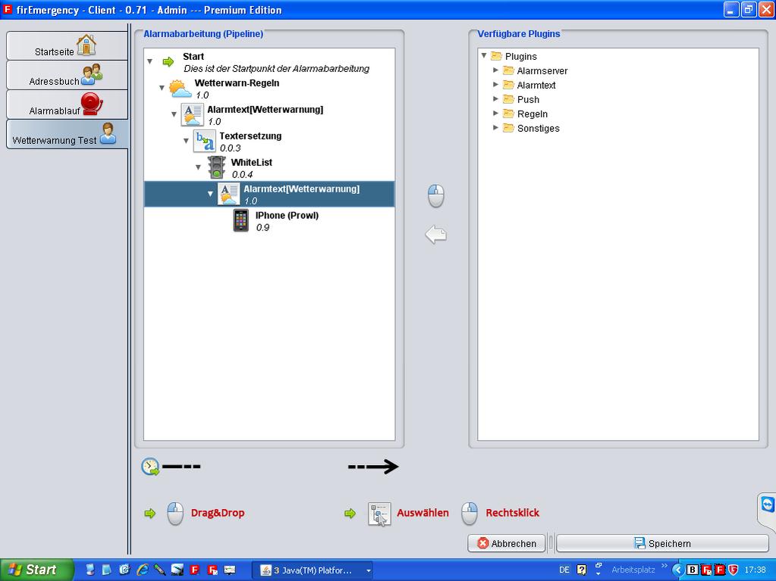Save the pipeline with Speichern
The height and width of the screenshot is (581, 776).
[x=661, y=543]
